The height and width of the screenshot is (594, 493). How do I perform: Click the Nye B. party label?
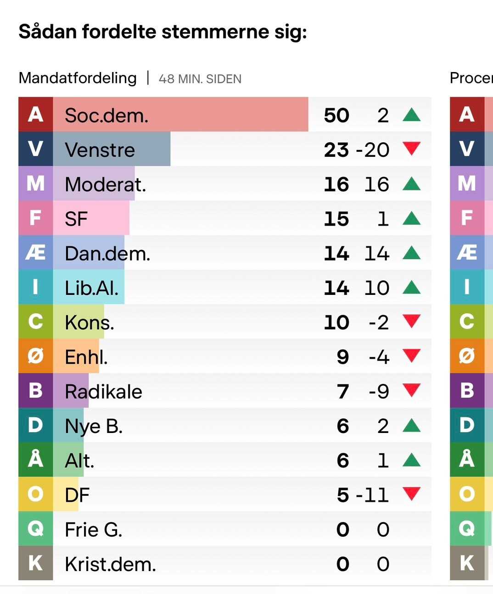pyautogui.click(x=94, y=426)
